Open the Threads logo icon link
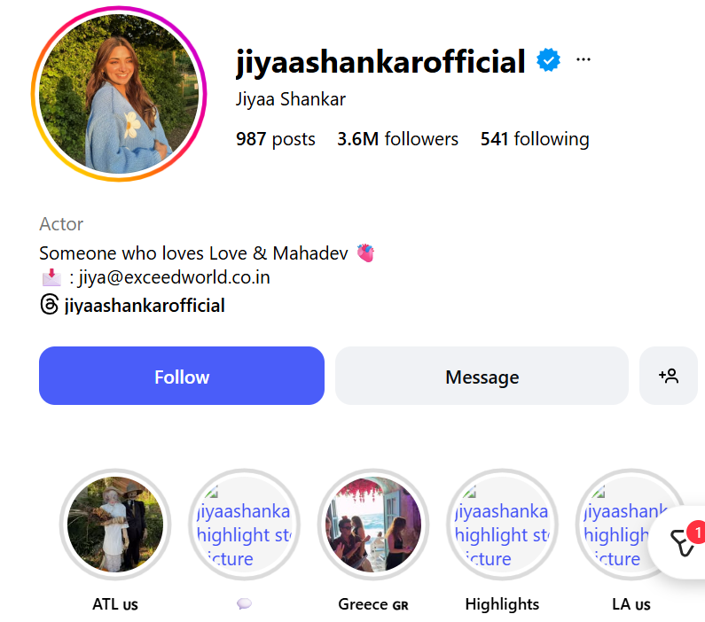 pyautogui.click(x=49, y=305)
